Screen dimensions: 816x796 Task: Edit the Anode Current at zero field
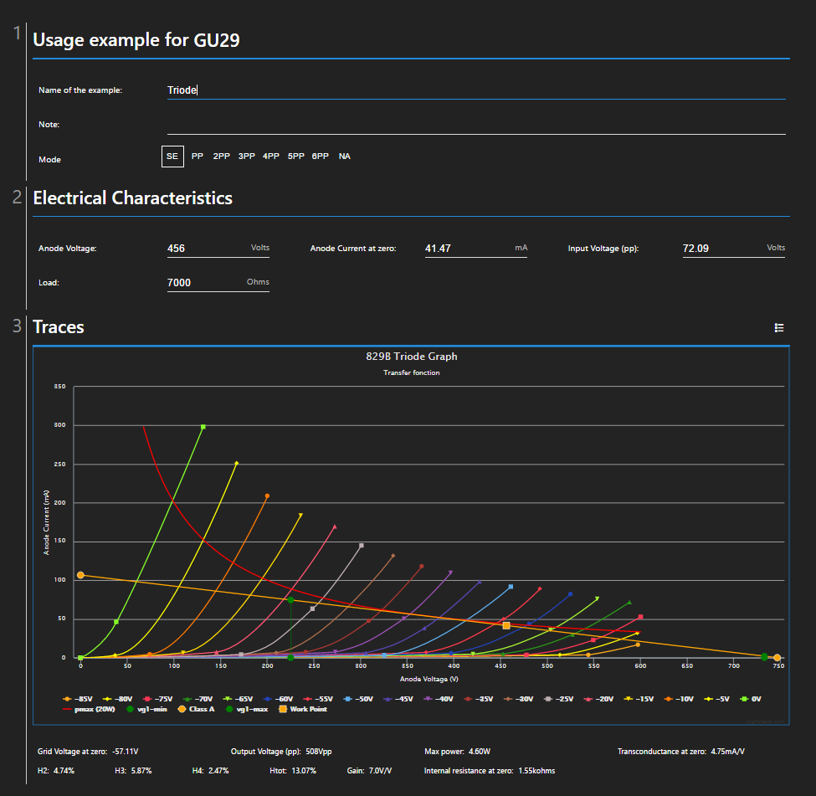coord(475,249)
